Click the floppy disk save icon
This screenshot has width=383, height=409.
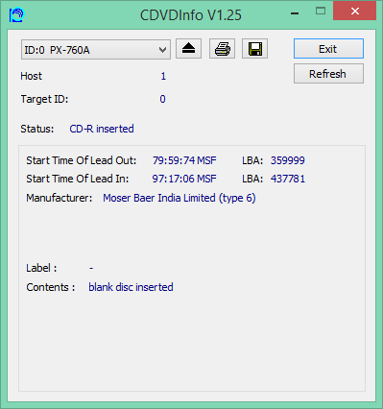tap(254, 49)
